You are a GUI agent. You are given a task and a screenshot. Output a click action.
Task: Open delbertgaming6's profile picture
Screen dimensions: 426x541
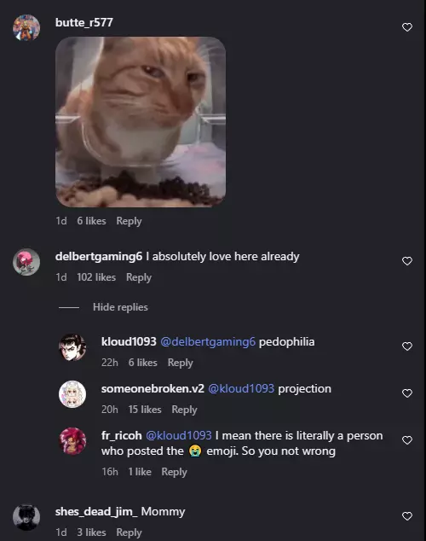click(26, 262)
